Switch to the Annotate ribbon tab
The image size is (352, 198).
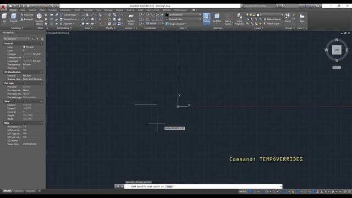coord(88,10)
